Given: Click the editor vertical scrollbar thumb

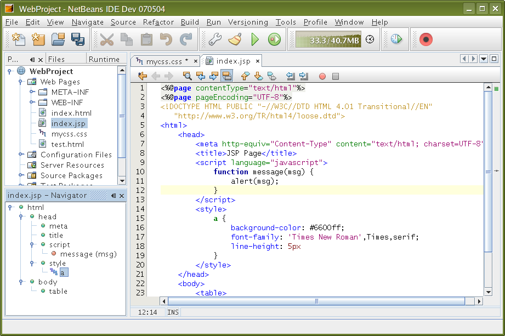Looking at the screenshot, I should pyautogui.click(x=488, y=172).
